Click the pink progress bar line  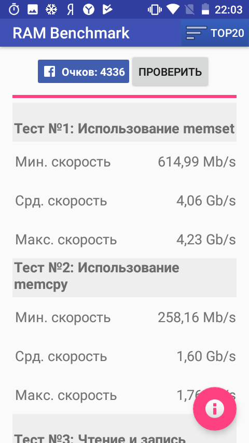pos(125,96)
